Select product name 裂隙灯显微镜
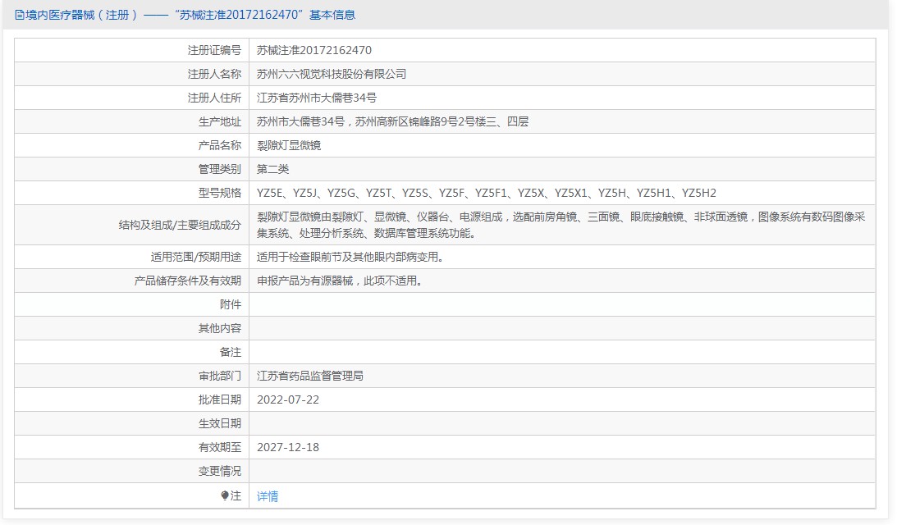 click(289, 145)
